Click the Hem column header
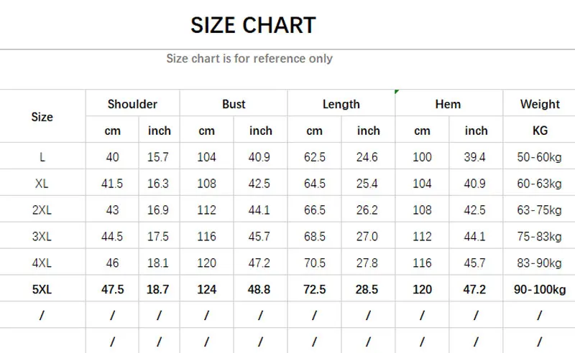The height and width of the screenshot is (353, 575). (x=448, y=104)
